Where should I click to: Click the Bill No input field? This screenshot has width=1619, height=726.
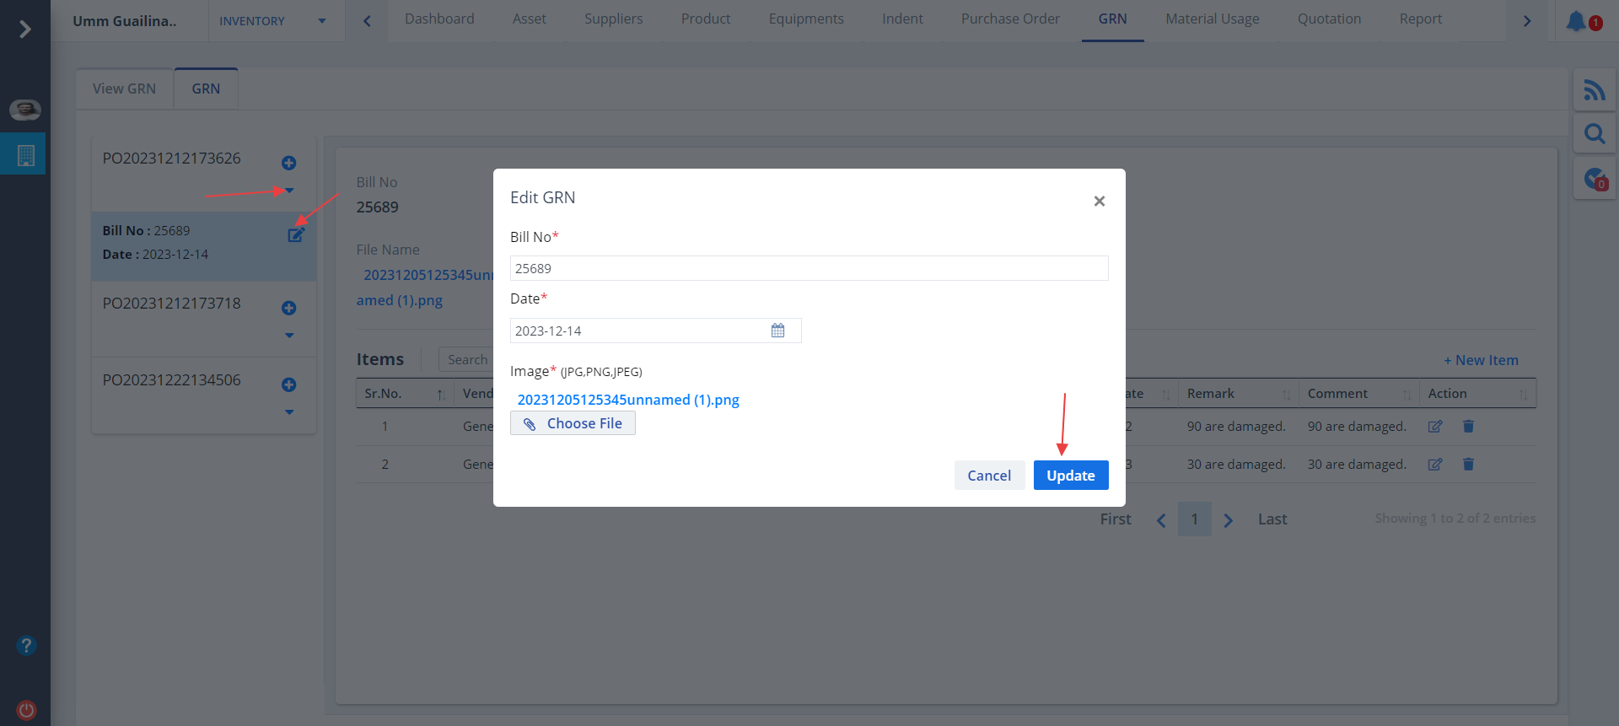point(808,268)
